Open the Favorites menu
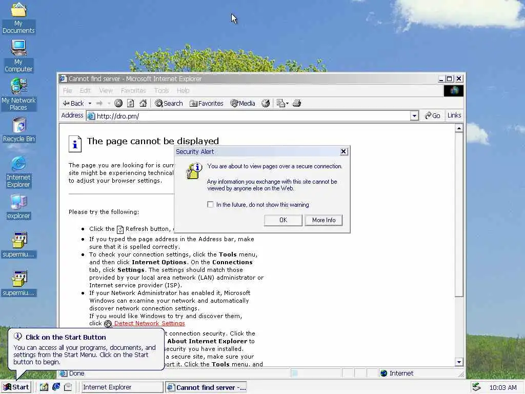Screen dimensions: 525x394 133,90
